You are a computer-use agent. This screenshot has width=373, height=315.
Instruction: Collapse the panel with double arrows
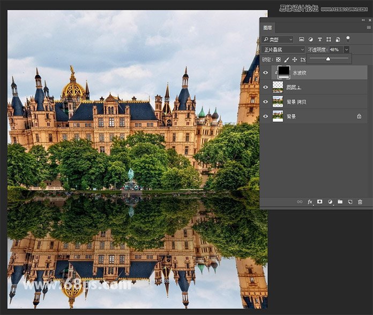(363, 20)
